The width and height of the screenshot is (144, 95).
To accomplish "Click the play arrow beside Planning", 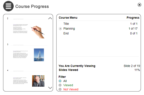I will [x=60, y=29].
